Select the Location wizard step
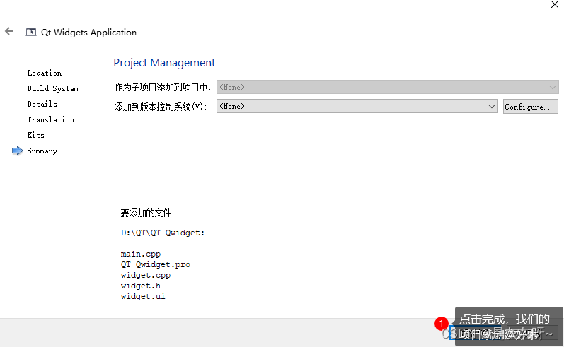The image size is (564, 347). pos(45,73)
